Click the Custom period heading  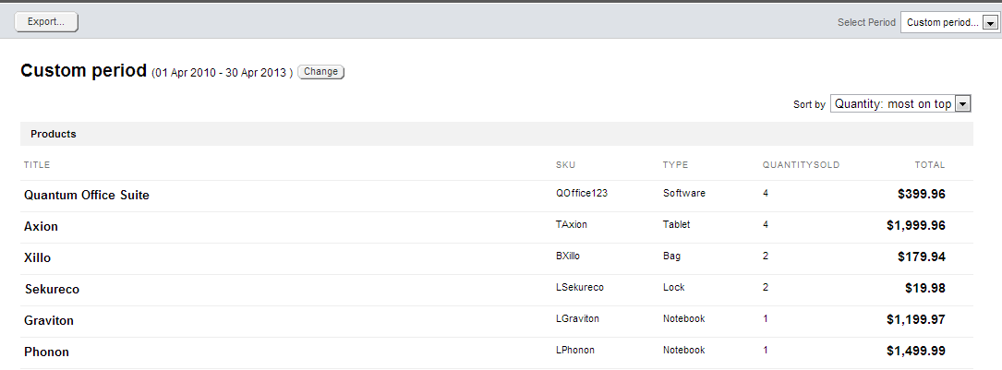click(x=84, y=70)
